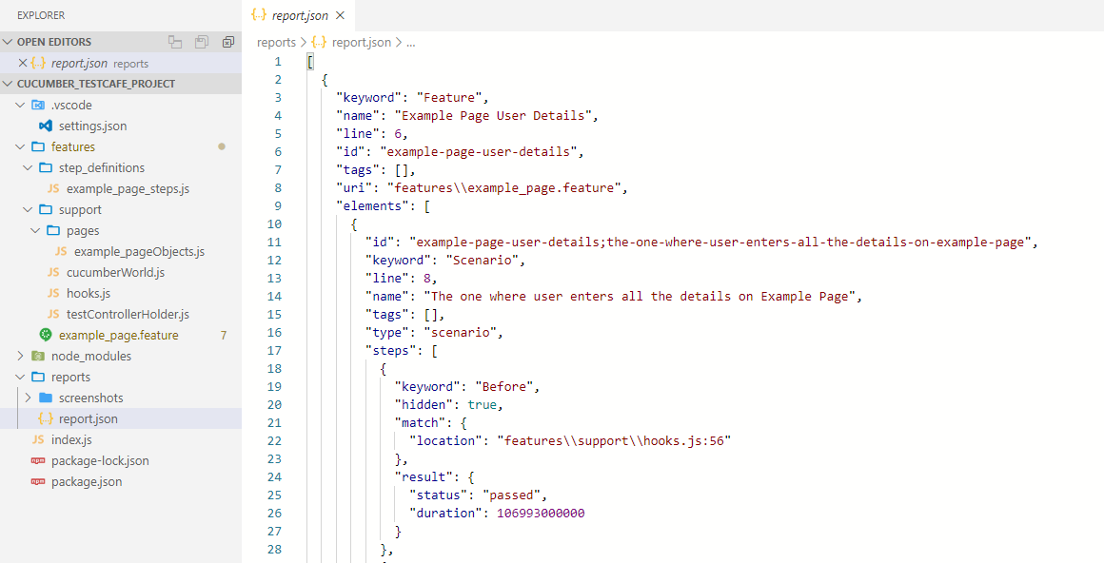Select report.json in the project tree
Image resolution: width=1104 pixels, height=563 pixels.
[x=88, y=419]
